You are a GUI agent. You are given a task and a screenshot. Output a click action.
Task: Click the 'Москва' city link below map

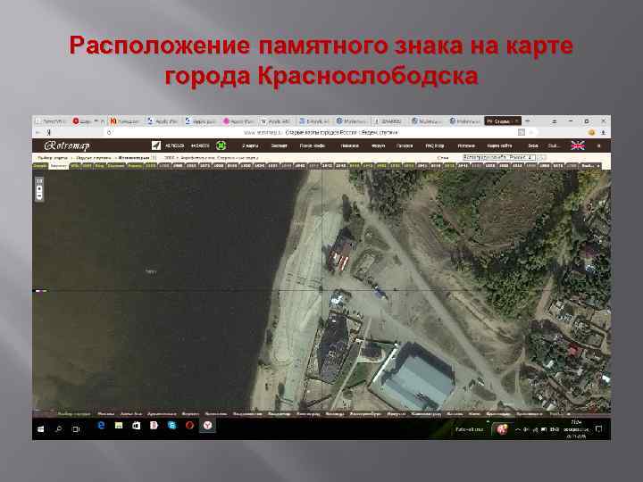[x=105, y=414]
